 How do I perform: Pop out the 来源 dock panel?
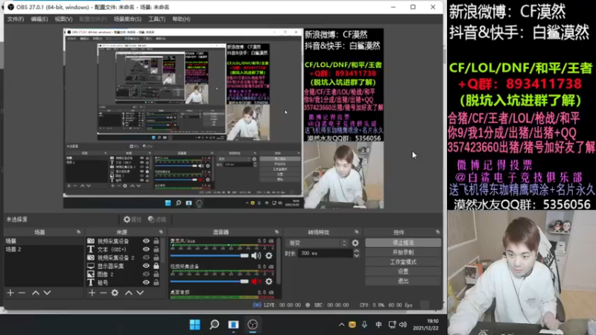pos(161,232)
